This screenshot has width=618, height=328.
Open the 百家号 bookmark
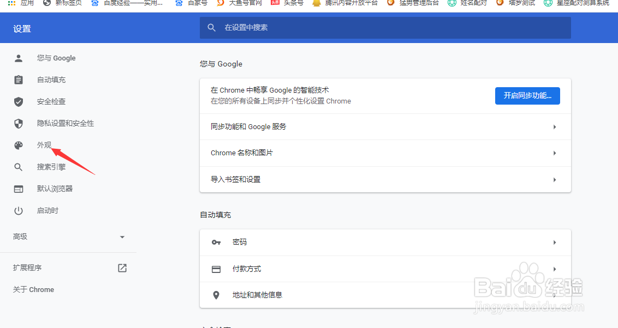[191, 3]
